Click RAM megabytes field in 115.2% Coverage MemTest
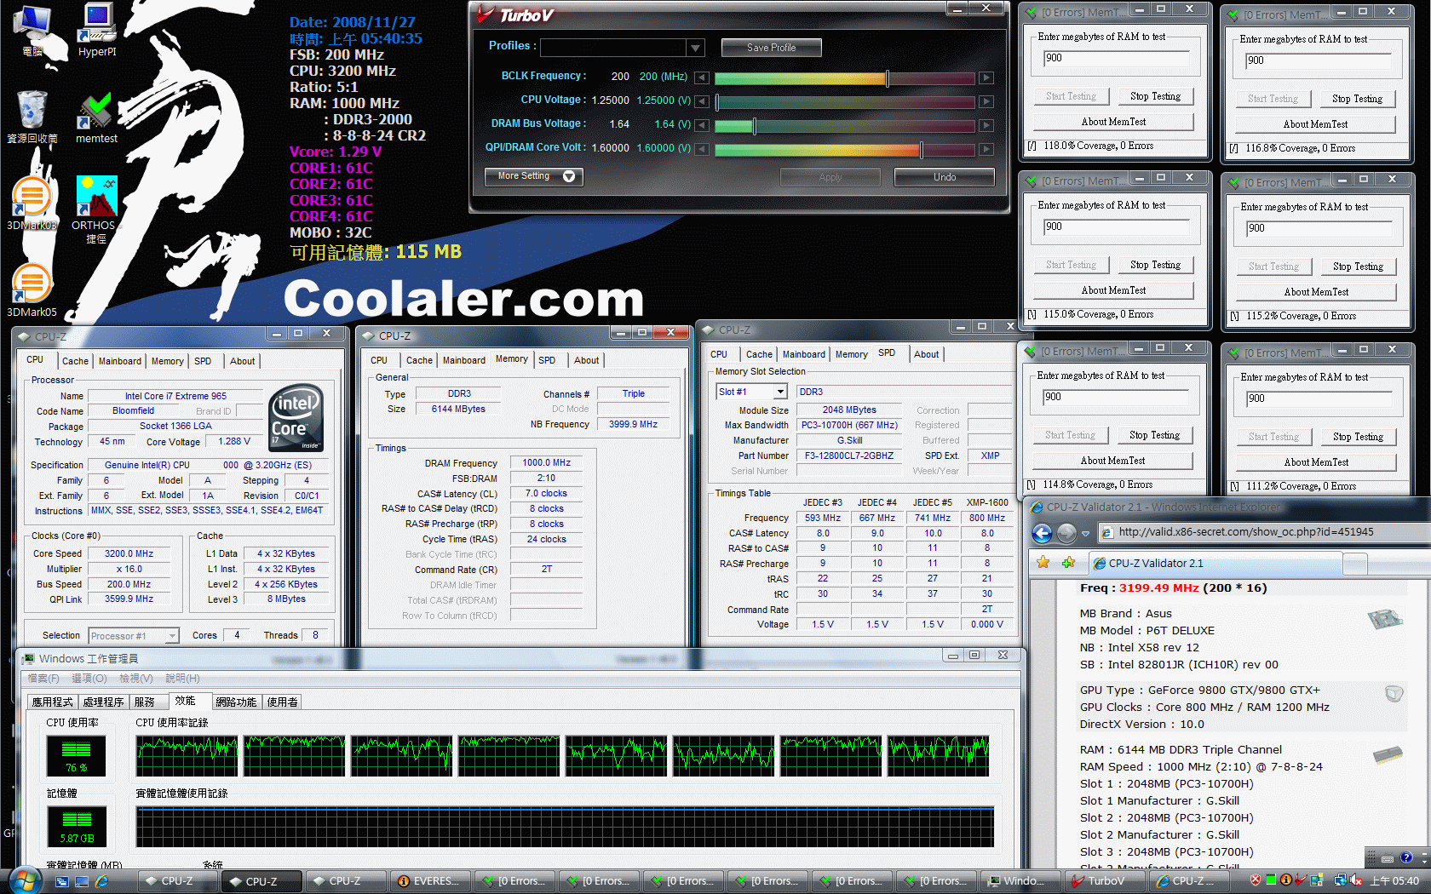 1319,228
